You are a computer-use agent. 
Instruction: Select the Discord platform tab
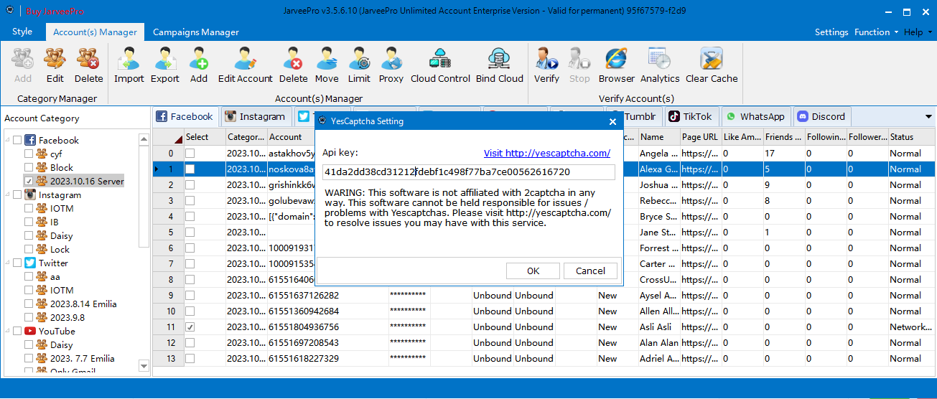click(x=821, y=116)
